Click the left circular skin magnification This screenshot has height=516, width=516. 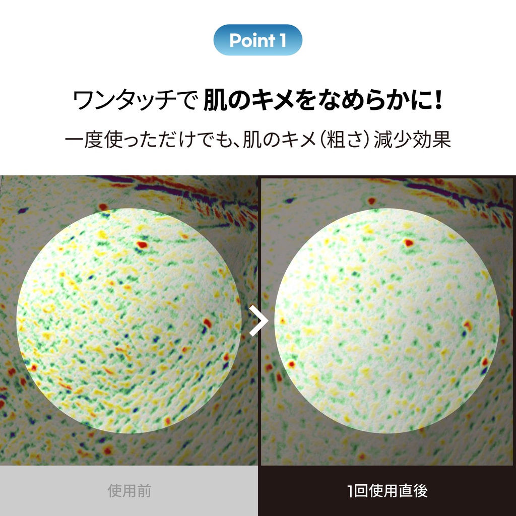(128, 320)
